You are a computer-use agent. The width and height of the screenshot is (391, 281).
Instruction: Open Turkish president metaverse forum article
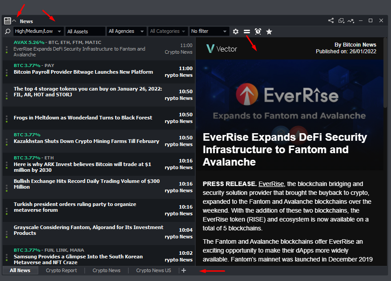(75, 207)
